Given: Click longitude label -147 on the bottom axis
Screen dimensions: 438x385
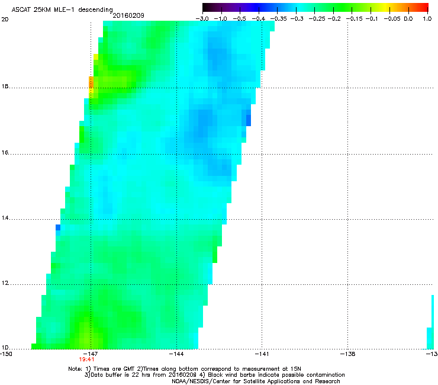Looking at the screenshot, I should point(91,354).
